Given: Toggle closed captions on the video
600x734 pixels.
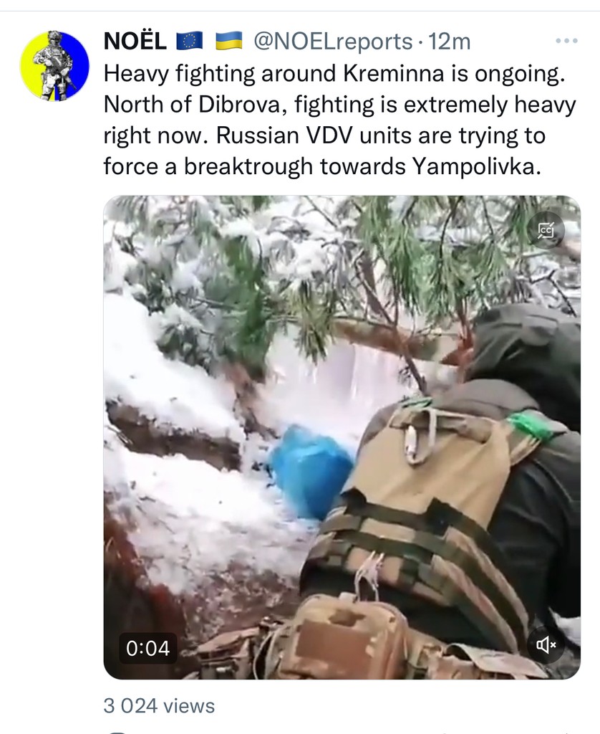Looking at the screenshot, I should pos(546,230).
